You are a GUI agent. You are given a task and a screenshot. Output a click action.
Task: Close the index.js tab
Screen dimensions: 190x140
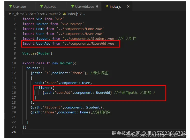(x=128, y=6)
